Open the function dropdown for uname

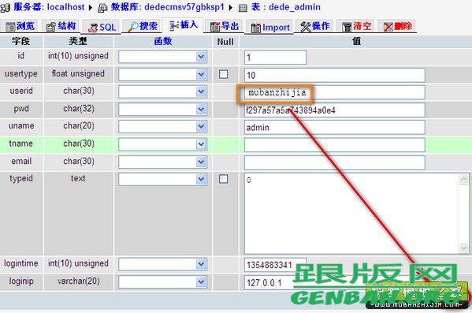[163, 126]
